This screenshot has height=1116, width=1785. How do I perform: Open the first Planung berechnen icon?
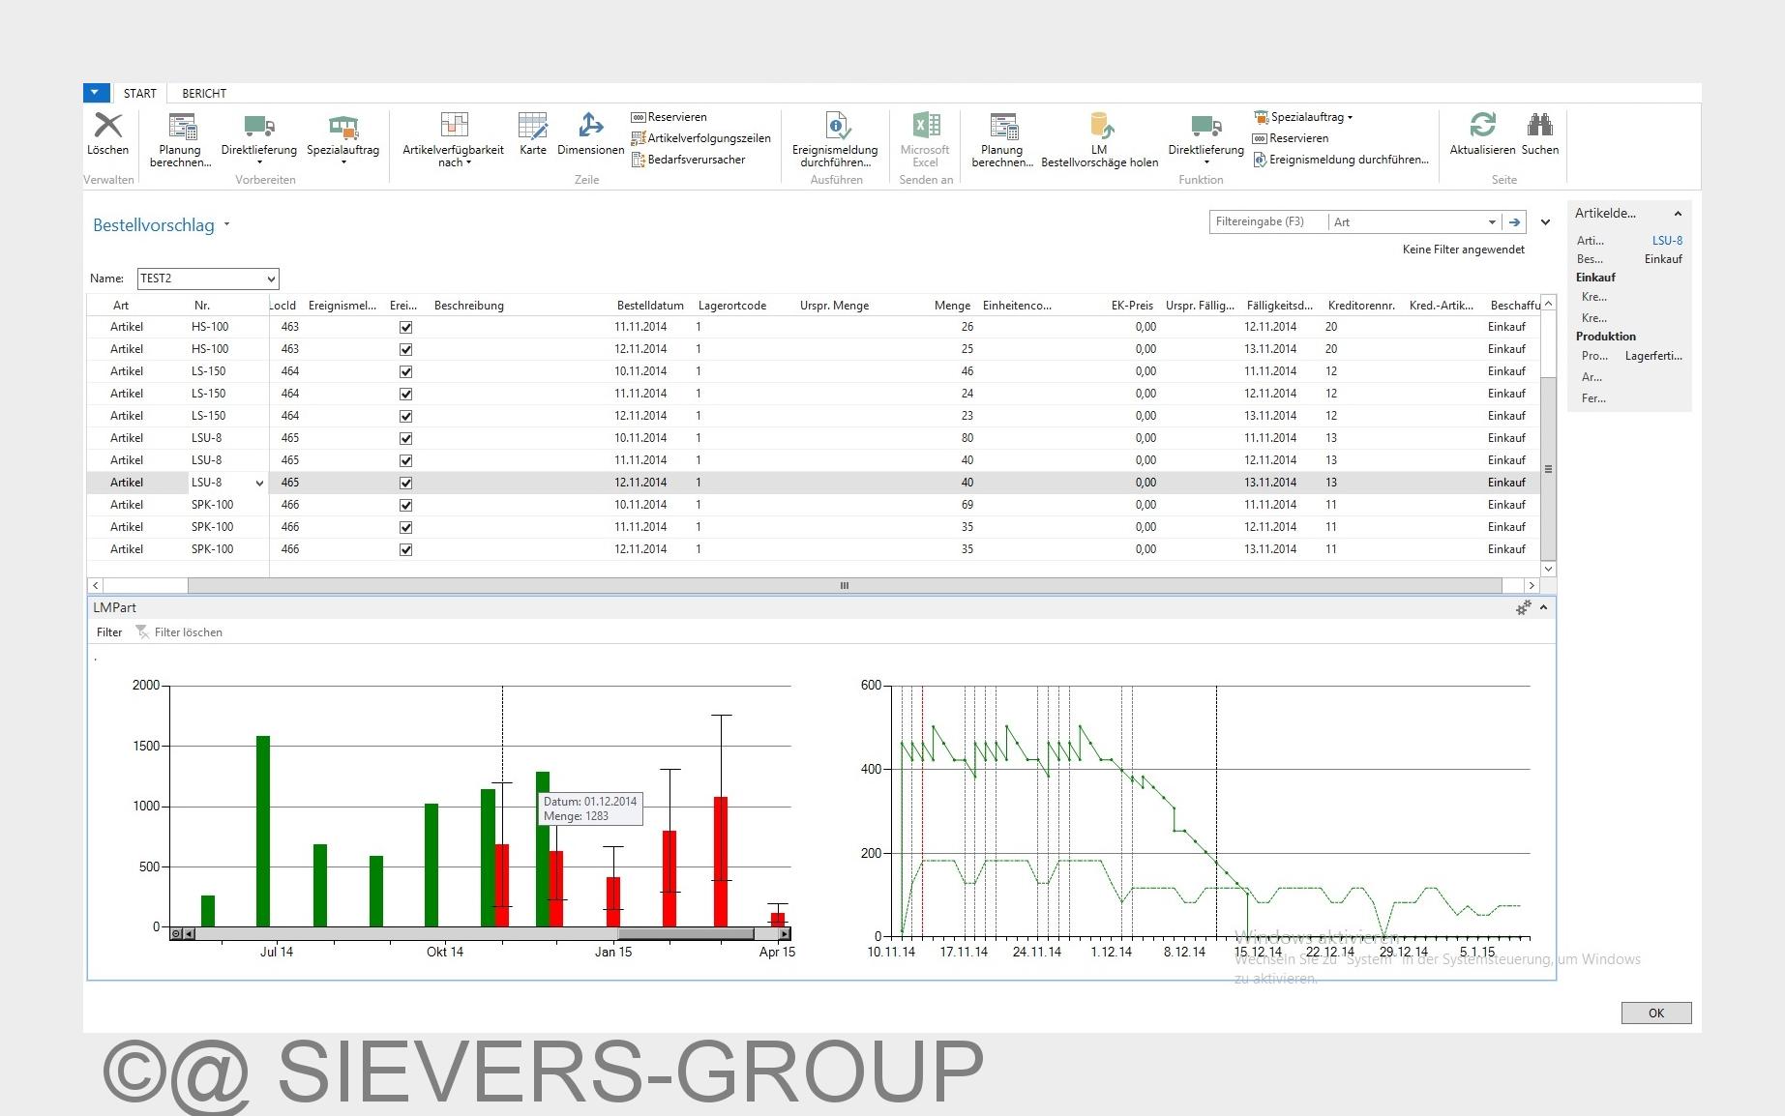[181, 126]
